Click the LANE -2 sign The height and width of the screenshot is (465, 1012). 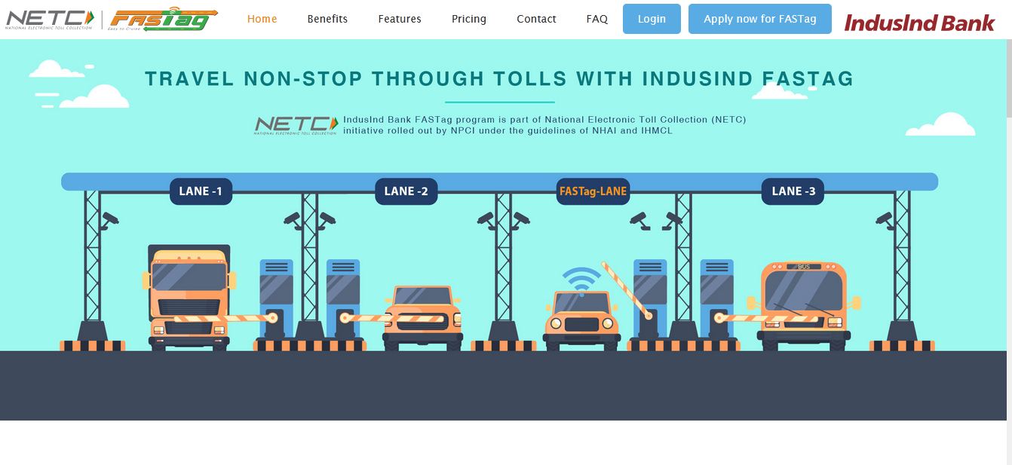pyautogui.click(x=406, y=191)
